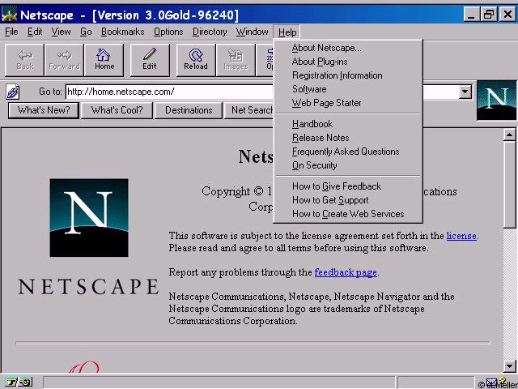The image size is (518, 389).
Task: Open the Go menu
Action: (x=86, y=32)
